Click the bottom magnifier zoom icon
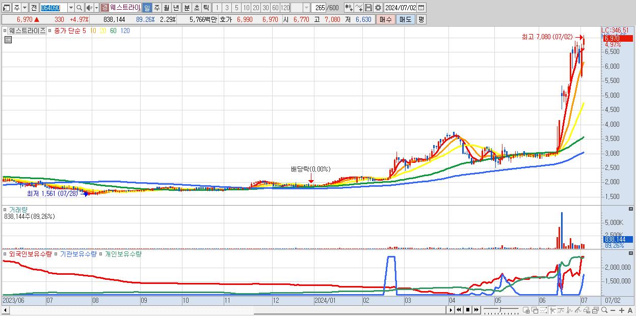Viewport: 636px width, 316px height. point(604,310)
